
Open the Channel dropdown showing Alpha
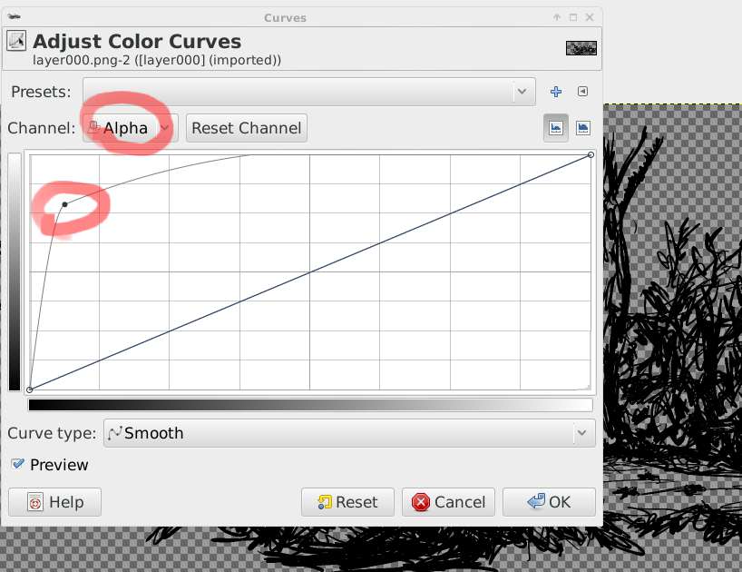(130, 128)
